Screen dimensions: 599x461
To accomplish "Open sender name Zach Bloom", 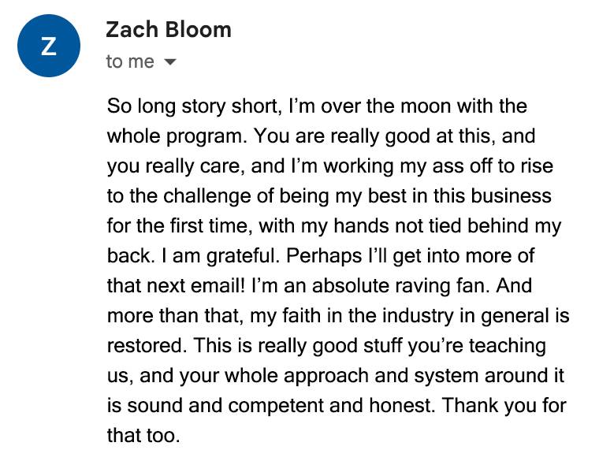I will point(169,30).
